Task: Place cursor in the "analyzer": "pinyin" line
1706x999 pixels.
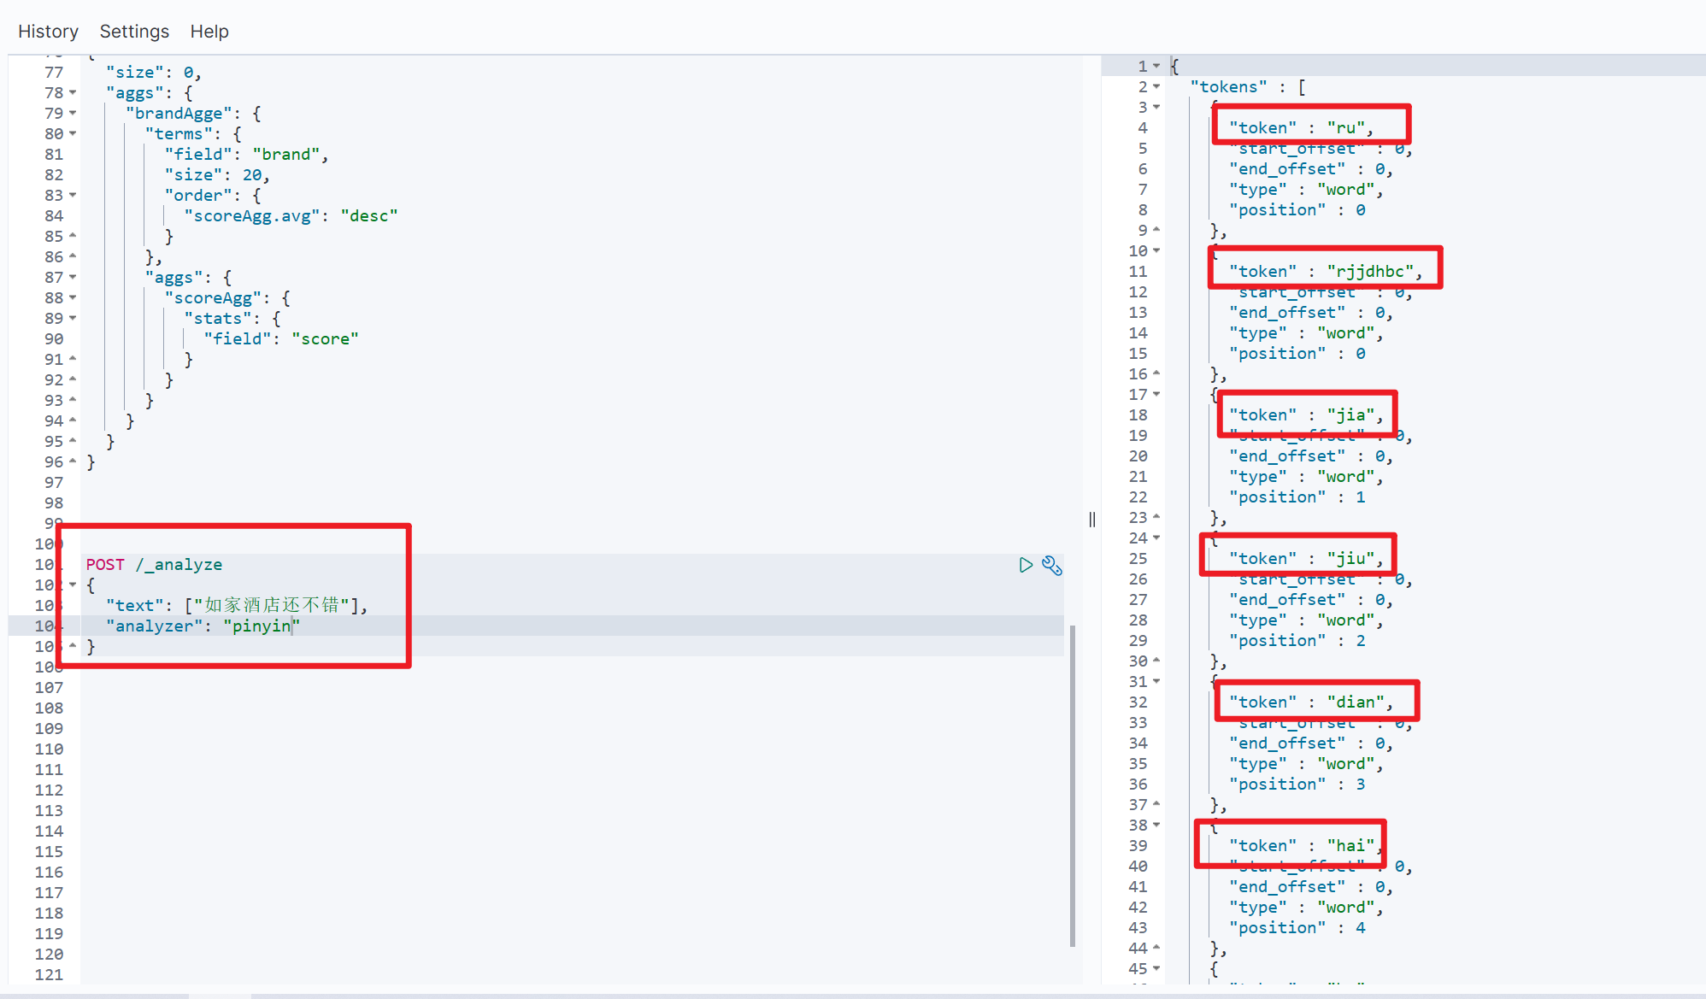Action: coord(203,626)
